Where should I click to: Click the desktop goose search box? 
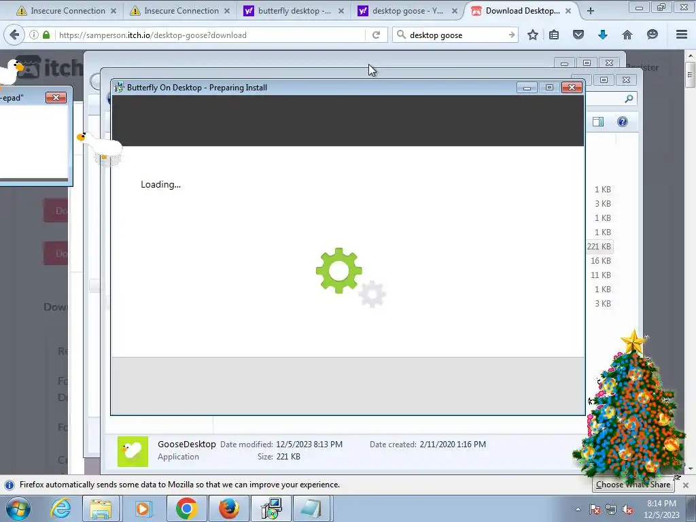pyautogui.click(x=455, y=35)
